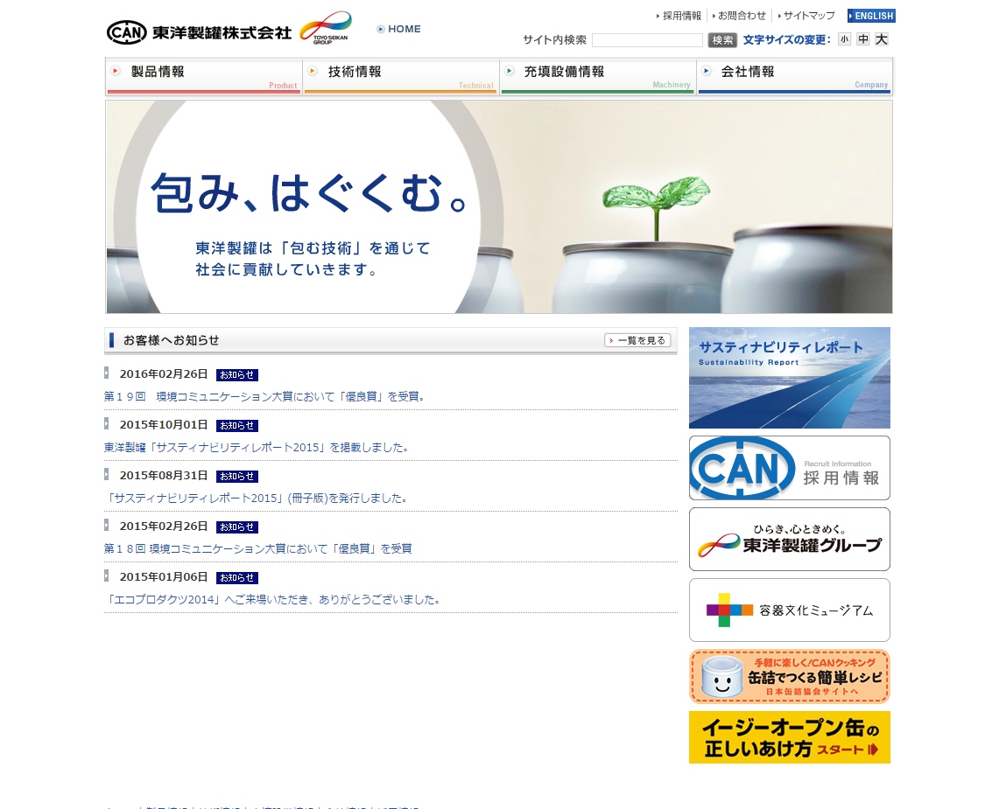
Task: Click サイト内検索 label
Action: pos(554,39)
